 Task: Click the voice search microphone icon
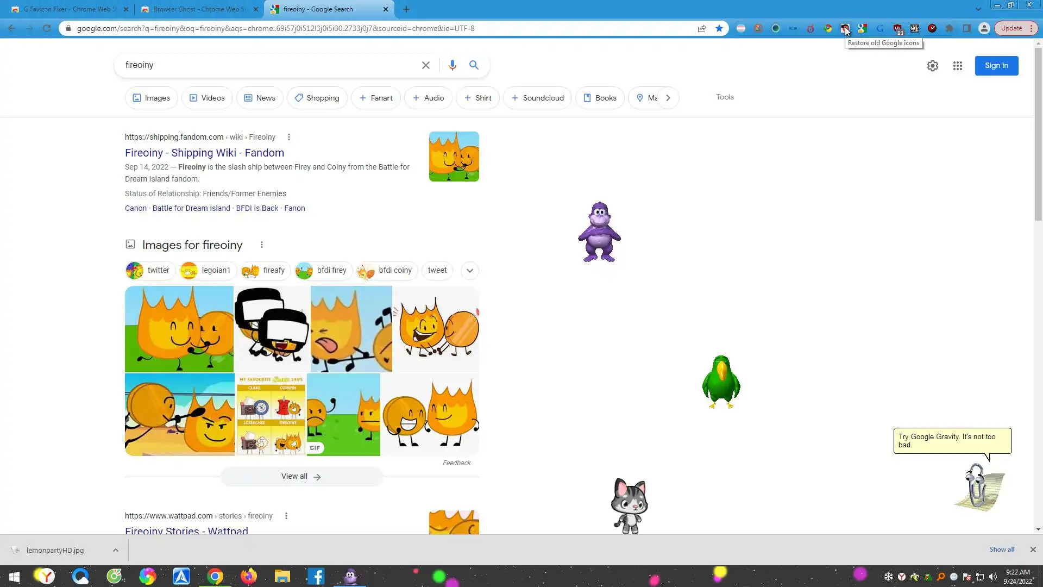(x=452, y=65)
